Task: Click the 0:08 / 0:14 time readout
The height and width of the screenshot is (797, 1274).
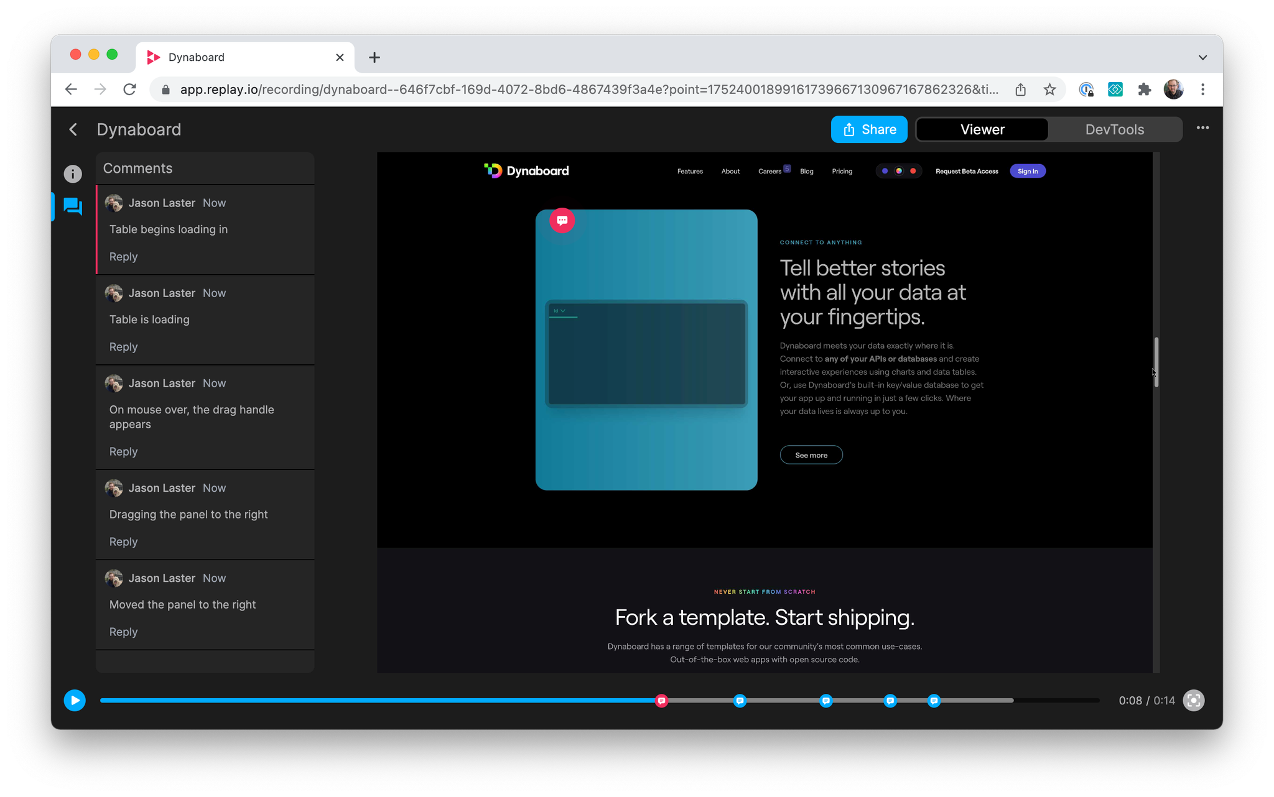Action: tap(1146, 701)
